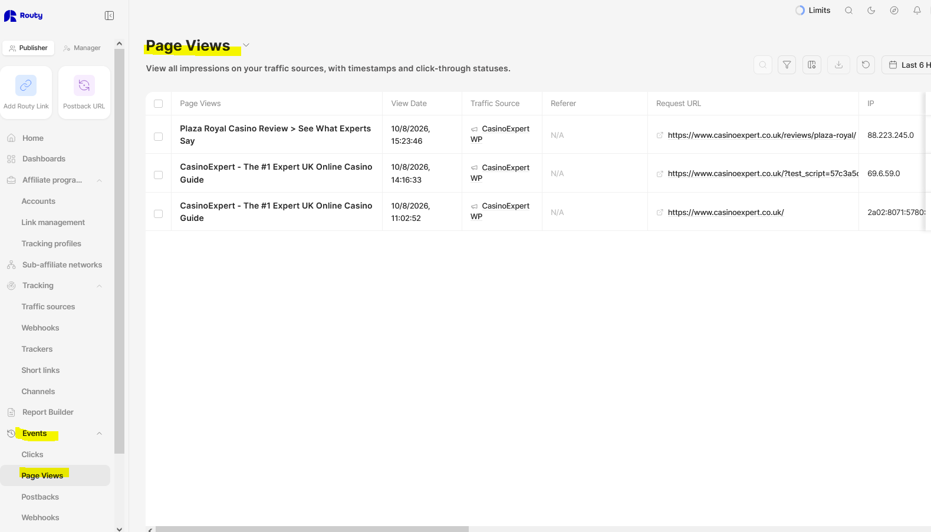Viewport: 931px width, 532px height.
Task: Switch to dark mode moon icon
Action: pyautogui.click(x=871, y=10)
